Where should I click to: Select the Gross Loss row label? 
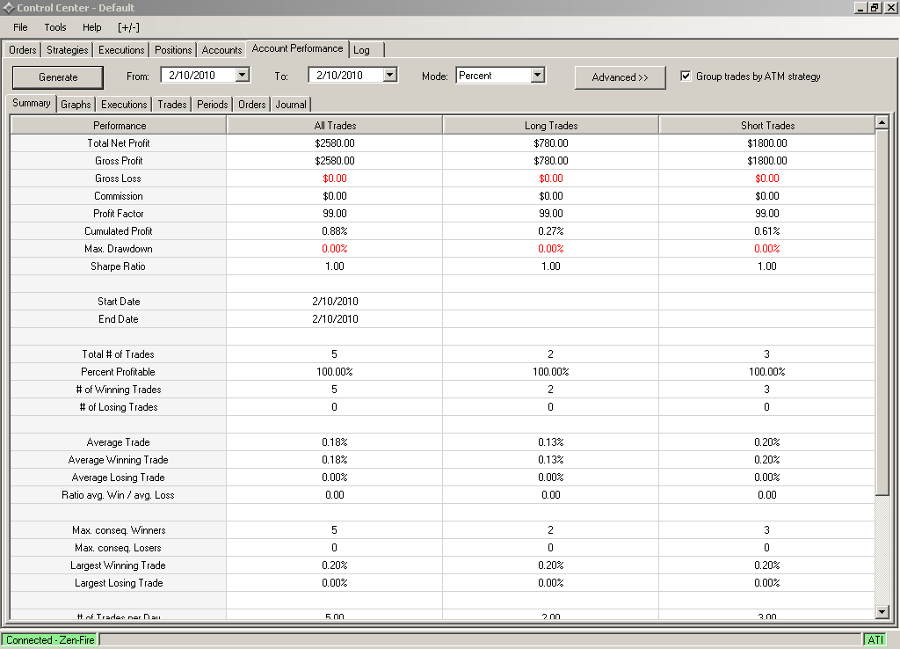118,179
